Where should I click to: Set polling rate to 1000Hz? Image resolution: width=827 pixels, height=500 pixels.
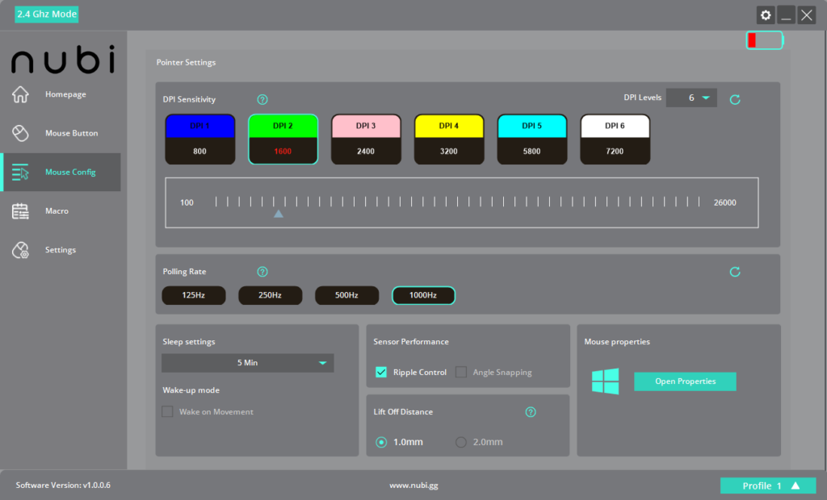coord(423,296)
